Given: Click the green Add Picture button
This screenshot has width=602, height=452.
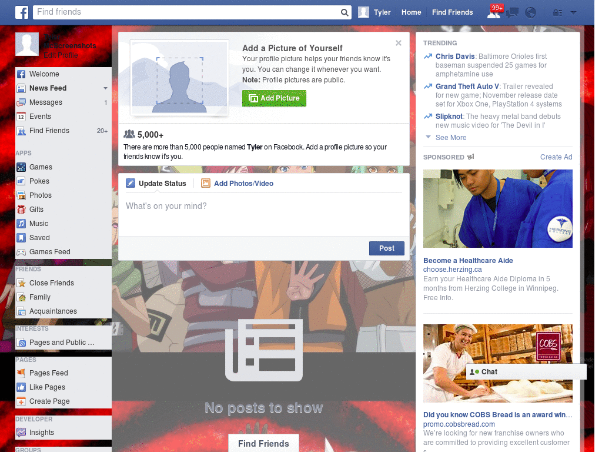Looking at the screenshot, I should click(274, 98).
